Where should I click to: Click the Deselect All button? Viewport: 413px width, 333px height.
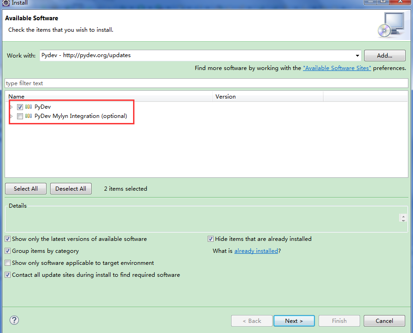[71, 189]
